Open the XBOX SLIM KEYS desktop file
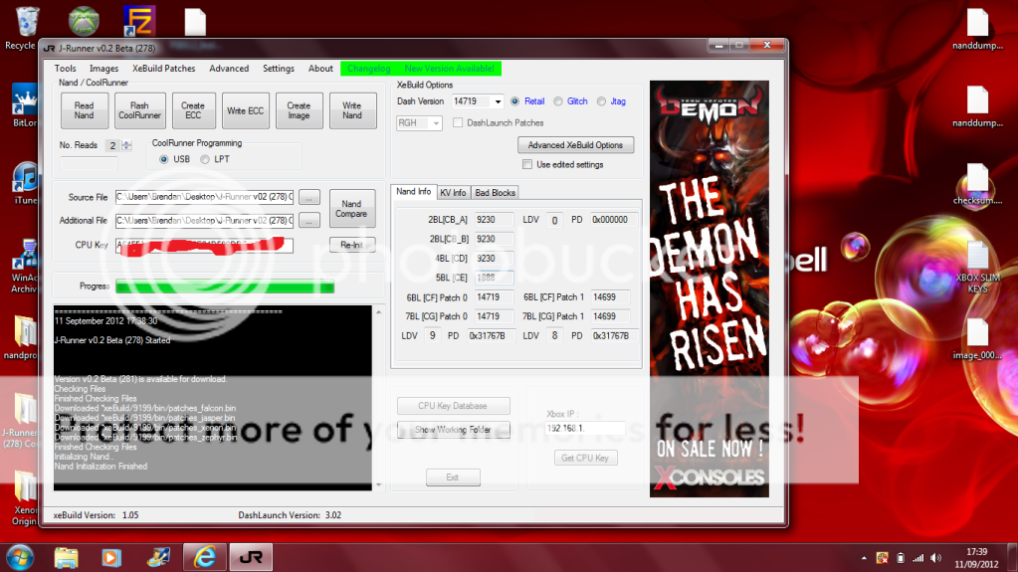The width and height of the screenshot is (1018, 572). 977,261
